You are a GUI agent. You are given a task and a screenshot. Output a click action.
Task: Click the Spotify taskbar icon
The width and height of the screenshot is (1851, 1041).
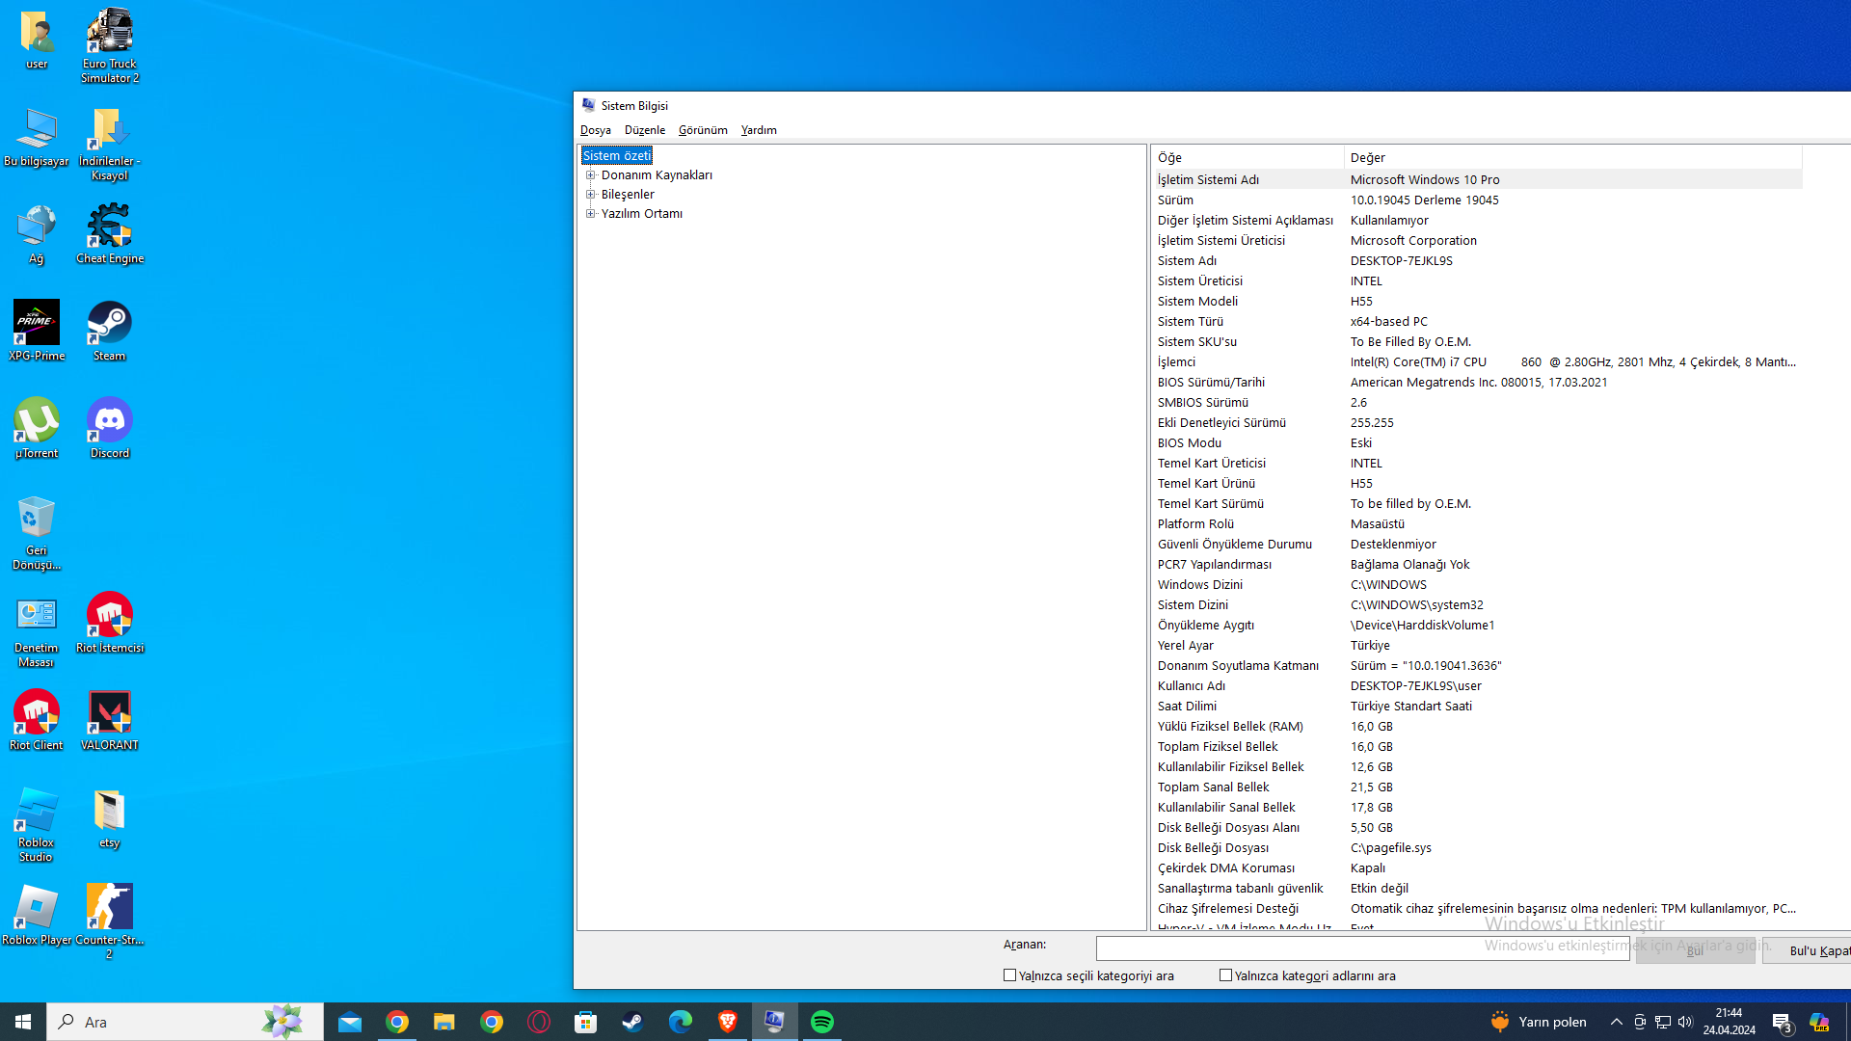click(822, 1022)
